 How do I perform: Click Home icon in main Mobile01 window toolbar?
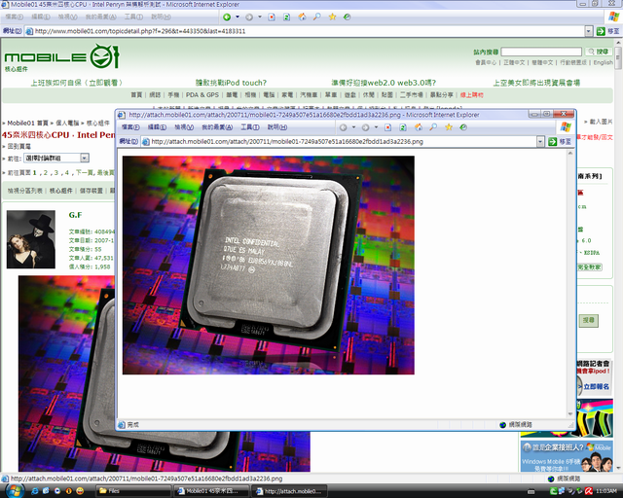coord(302,17)
